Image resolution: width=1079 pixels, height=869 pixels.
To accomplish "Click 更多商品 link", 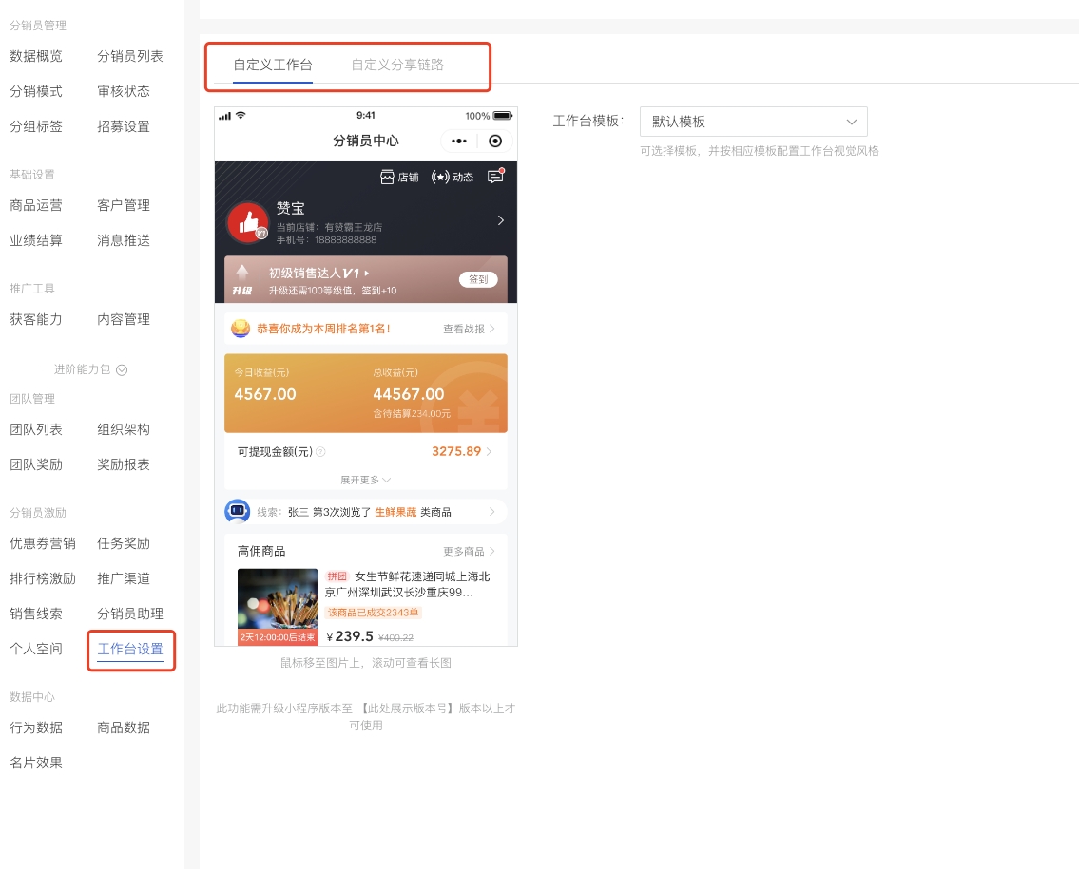I will pos(470,552).
